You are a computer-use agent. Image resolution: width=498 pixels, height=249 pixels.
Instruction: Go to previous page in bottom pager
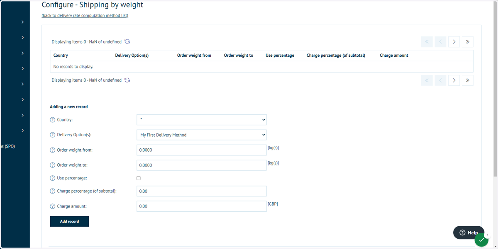pos(440,80)
